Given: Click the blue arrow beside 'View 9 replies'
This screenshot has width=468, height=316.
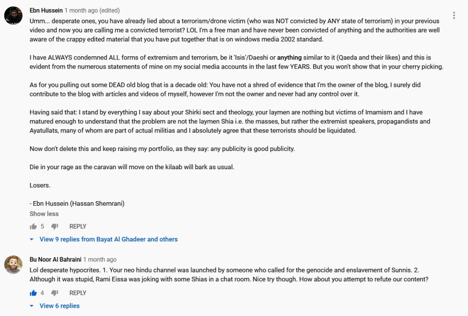Looking at the screenshot, I should coord(32,239).
